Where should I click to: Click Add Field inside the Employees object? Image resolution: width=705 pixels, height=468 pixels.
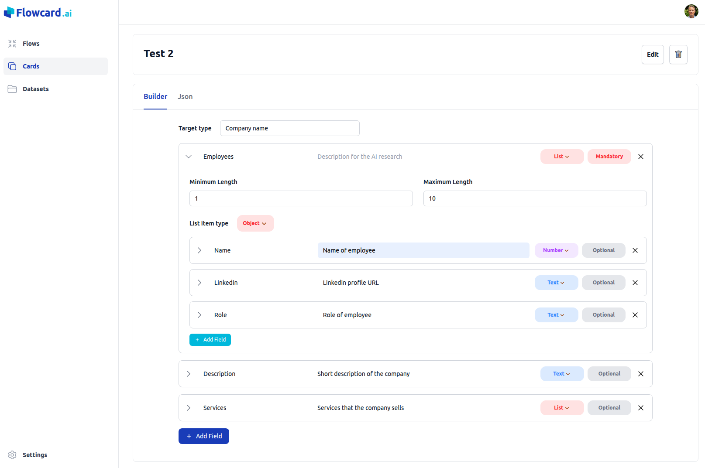(210, 339)
